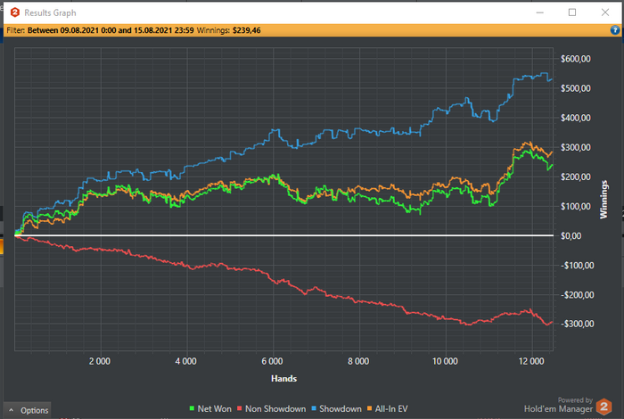Toggle the green Net Won legend swatch
The width and height of the screenshot is (624, 419).
coord(192,408)
